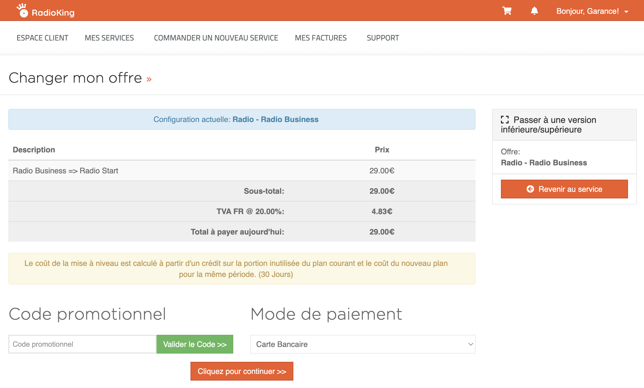The height and width of the screenshot is (388, 644).
Task: Click the Prix column header
Action: click(x=382, y=150)
